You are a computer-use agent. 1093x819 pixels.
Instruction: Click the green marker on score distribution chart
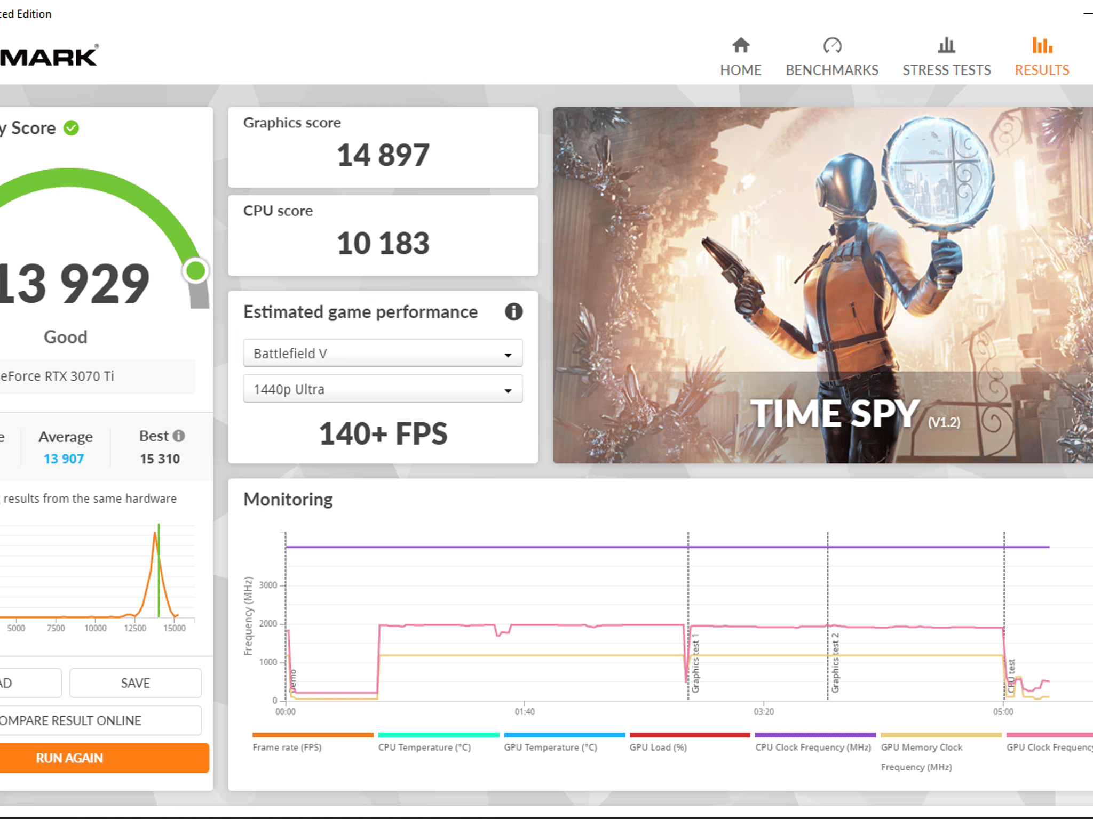(159, 571)
